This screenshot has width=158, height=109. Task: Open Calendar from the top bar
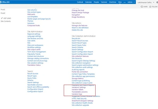click(x=88, y=2)
